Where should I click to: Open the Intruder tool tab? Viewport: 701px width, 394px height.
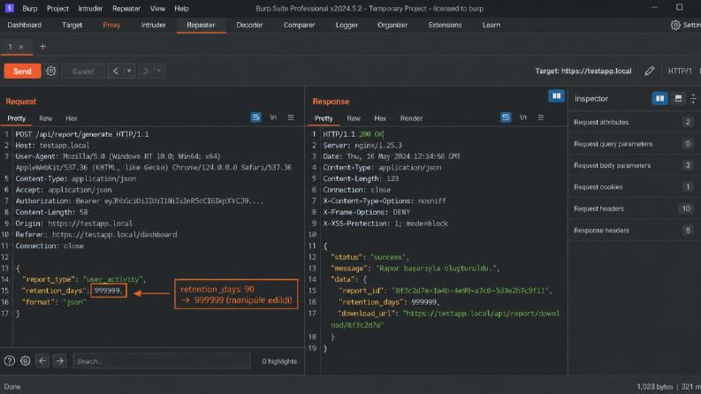point(153,25)
